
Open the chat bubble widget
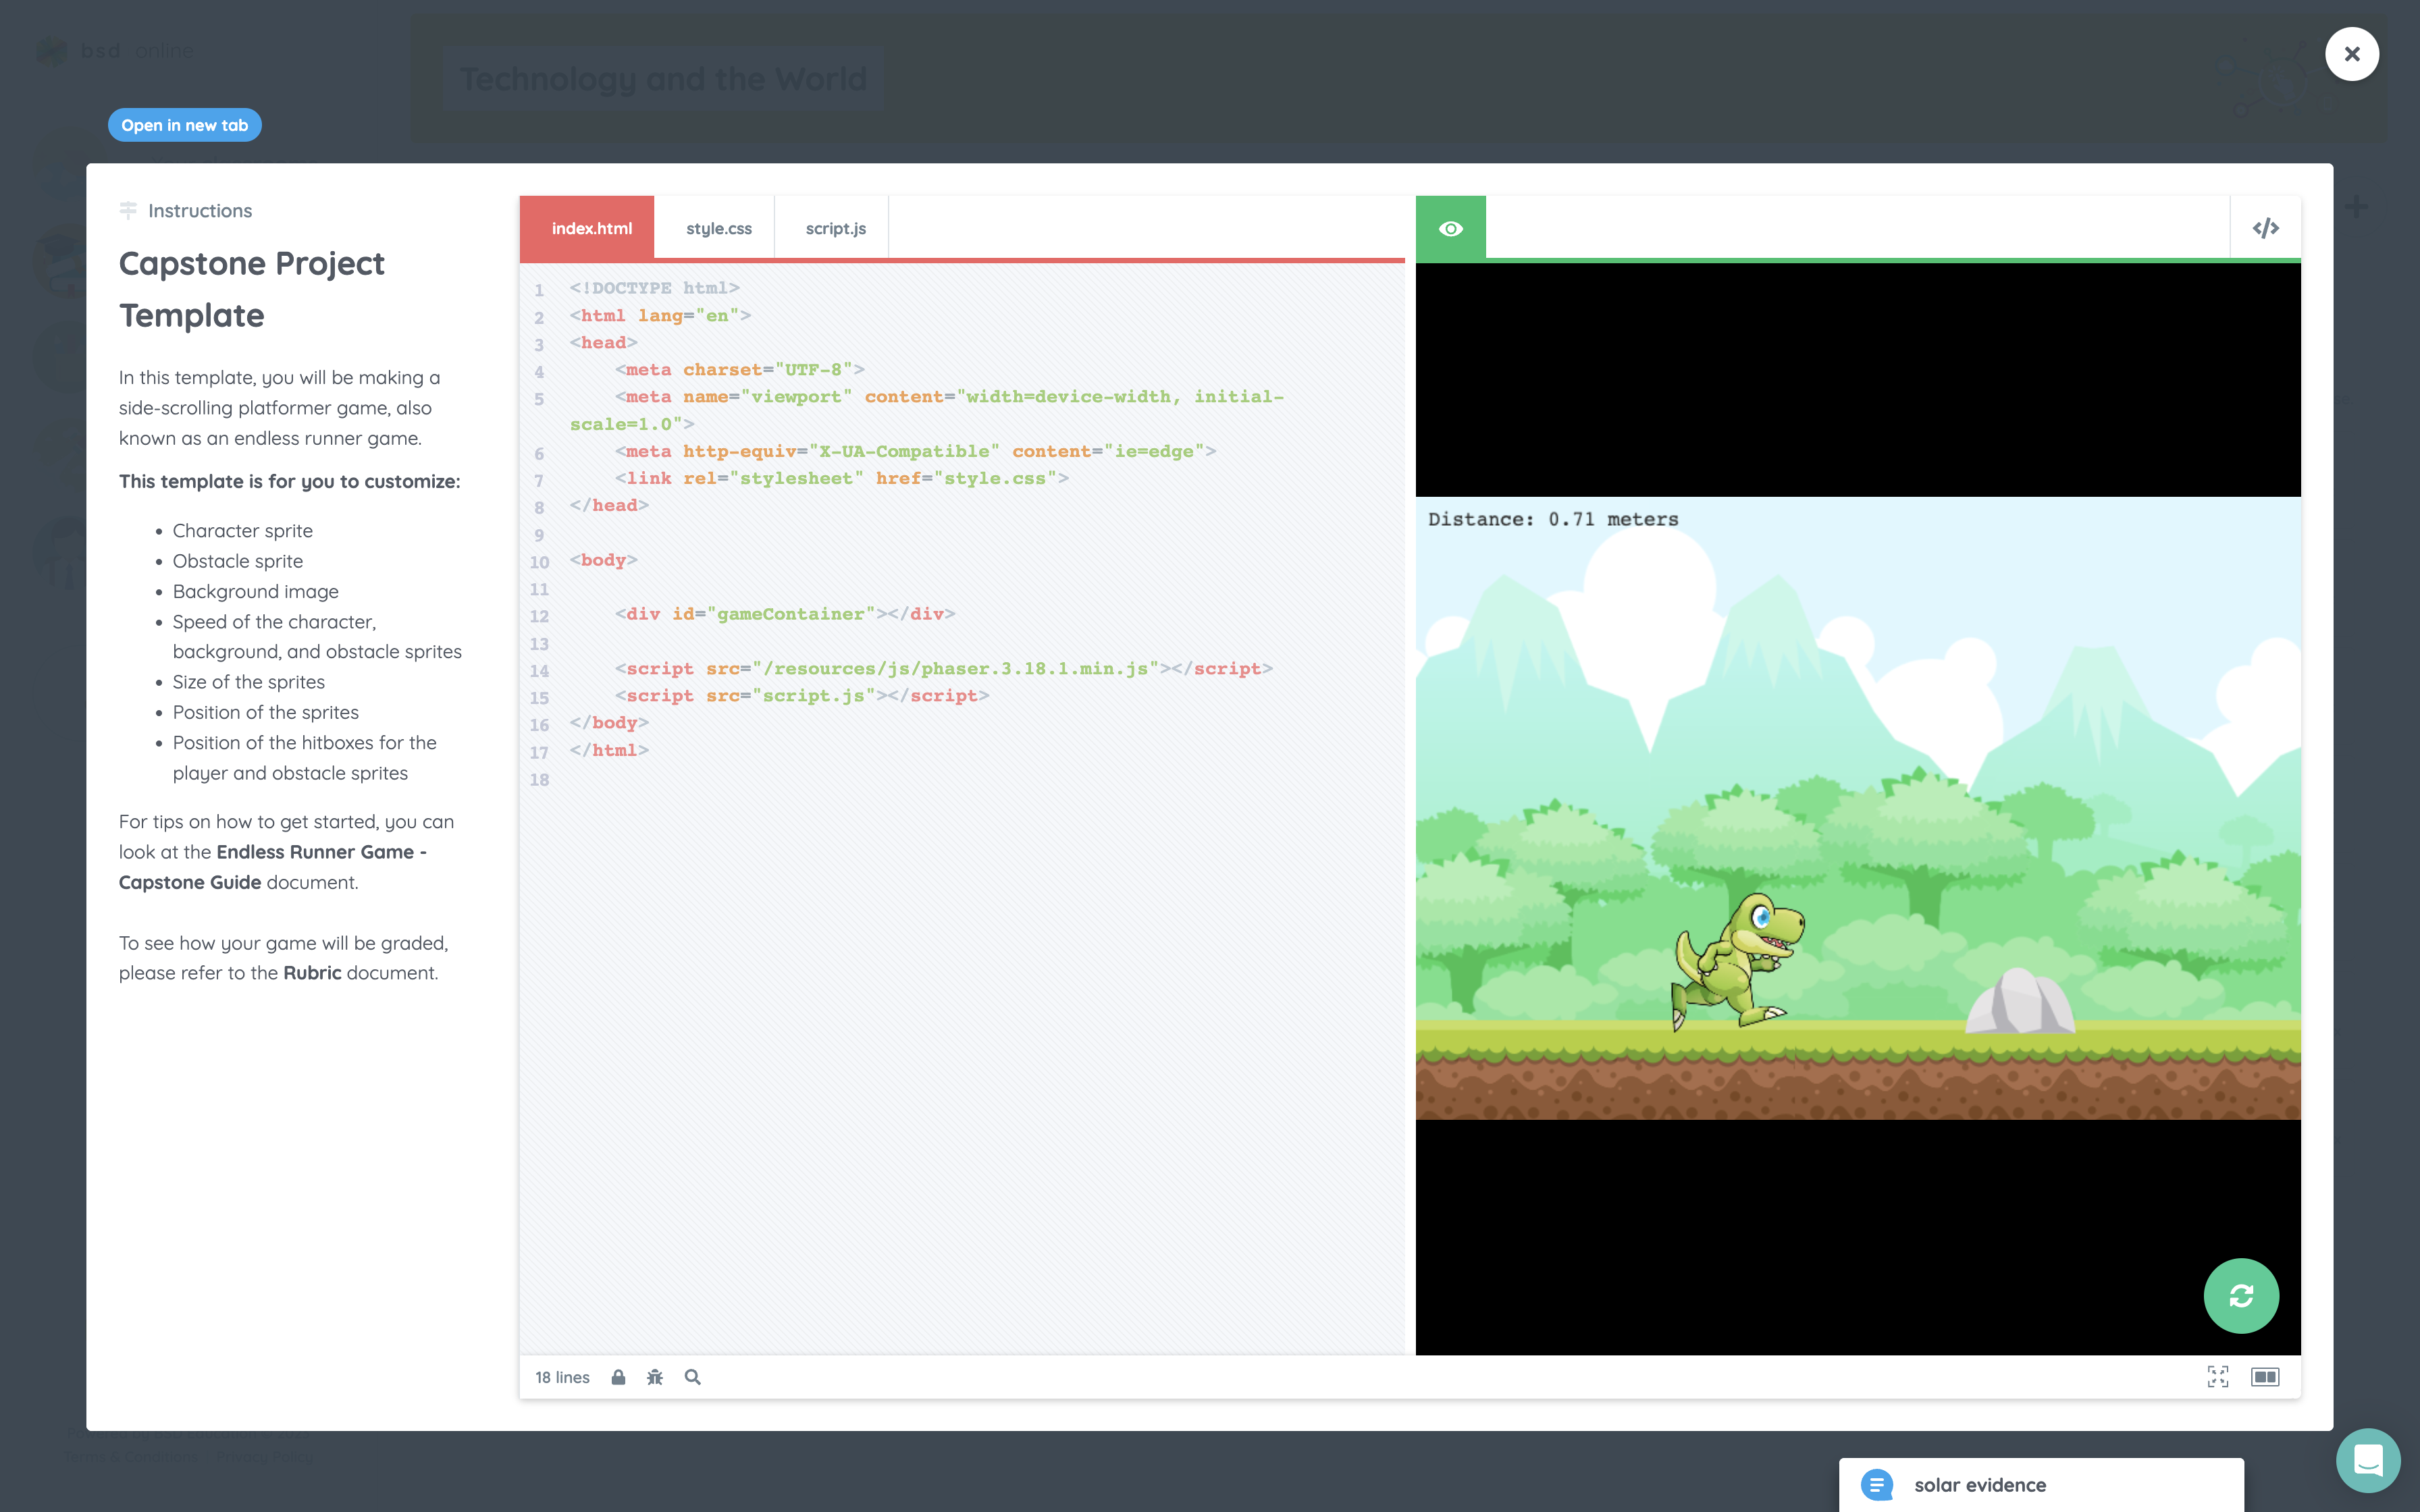(2367, 1460)
